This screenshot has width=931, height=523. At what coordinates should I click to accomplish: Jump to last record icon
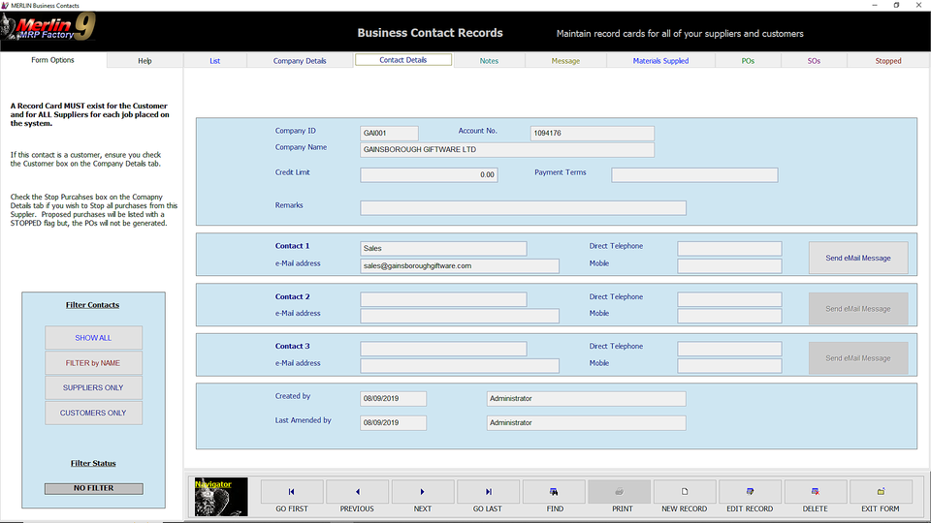point(488,492)
